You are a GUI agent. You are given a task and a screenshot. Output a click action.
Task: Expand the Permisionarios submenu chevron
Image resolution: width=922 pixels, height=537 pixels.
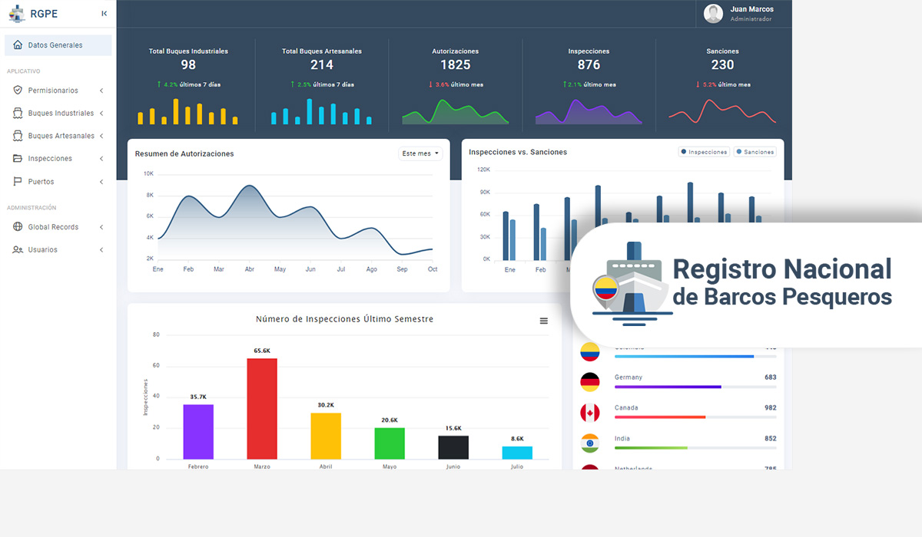click(x=101, y=91)
